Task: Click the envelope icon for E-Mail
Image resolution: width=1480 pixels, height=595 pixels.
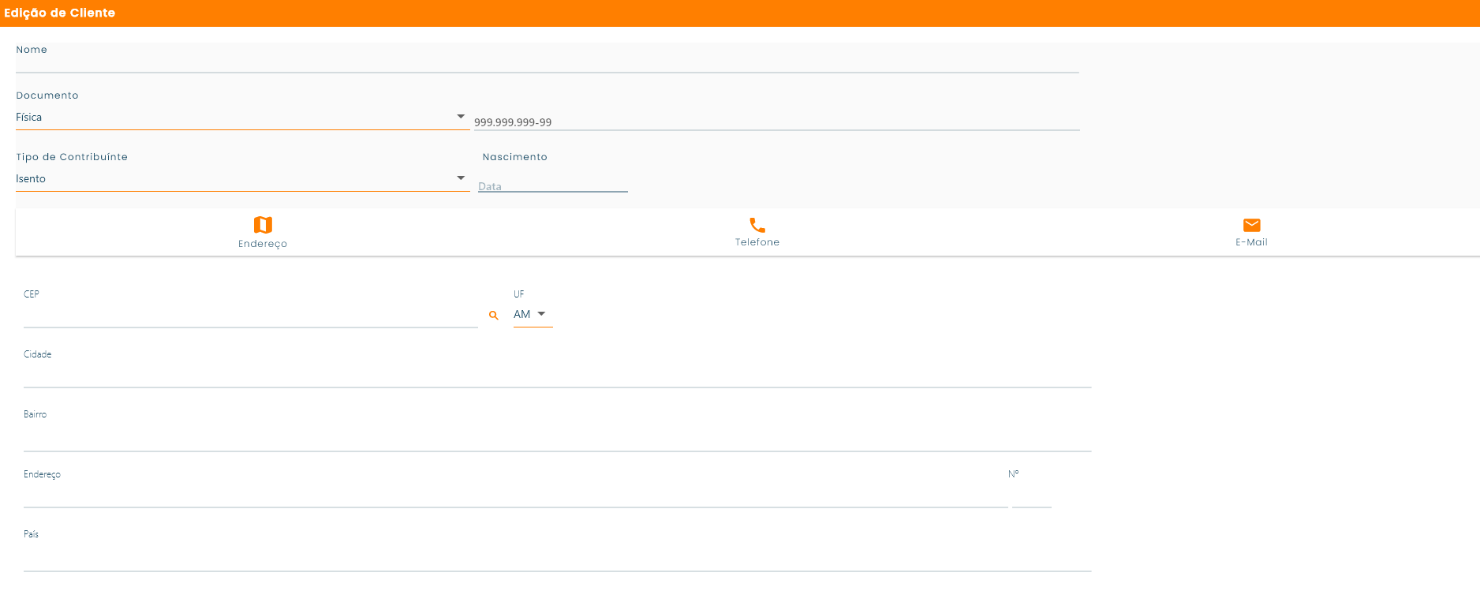Action: tap(1251, 225)
